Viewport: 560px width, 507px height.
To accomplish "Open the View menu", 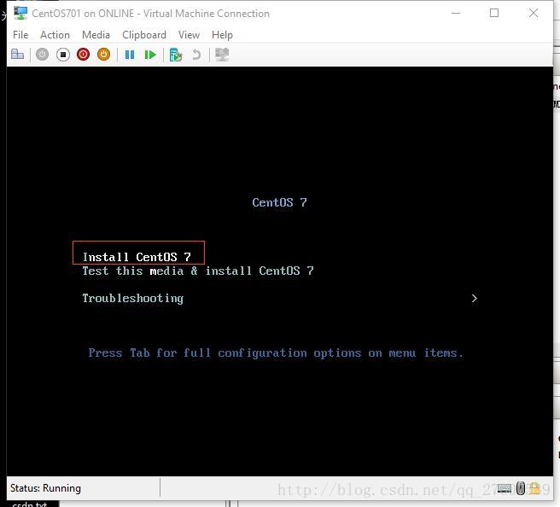I will (x=189, y=35).
